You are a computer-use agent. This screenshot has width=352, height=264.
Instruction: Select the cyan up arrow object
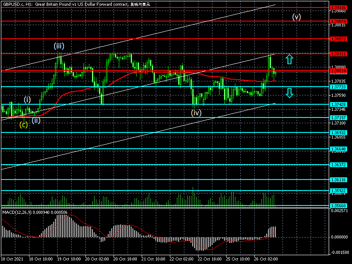point(290,59)
